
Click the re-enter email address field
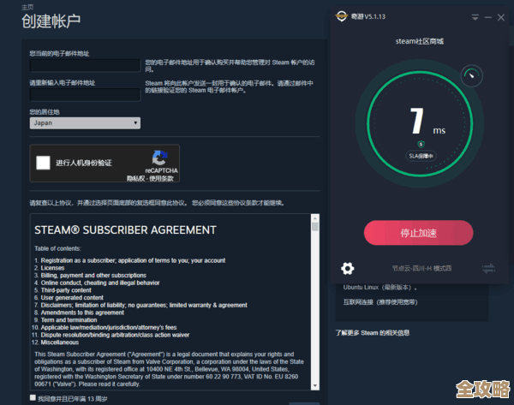pos(85,95)
